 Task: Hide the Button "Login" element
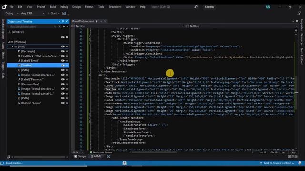62,103
